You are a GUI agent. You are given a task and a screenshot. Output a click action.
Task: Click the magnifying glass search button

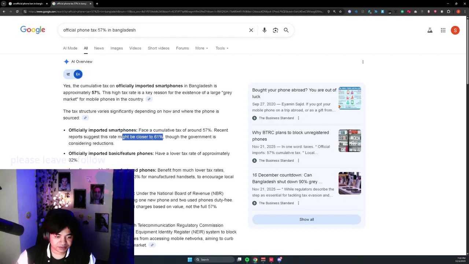(286, 30)
